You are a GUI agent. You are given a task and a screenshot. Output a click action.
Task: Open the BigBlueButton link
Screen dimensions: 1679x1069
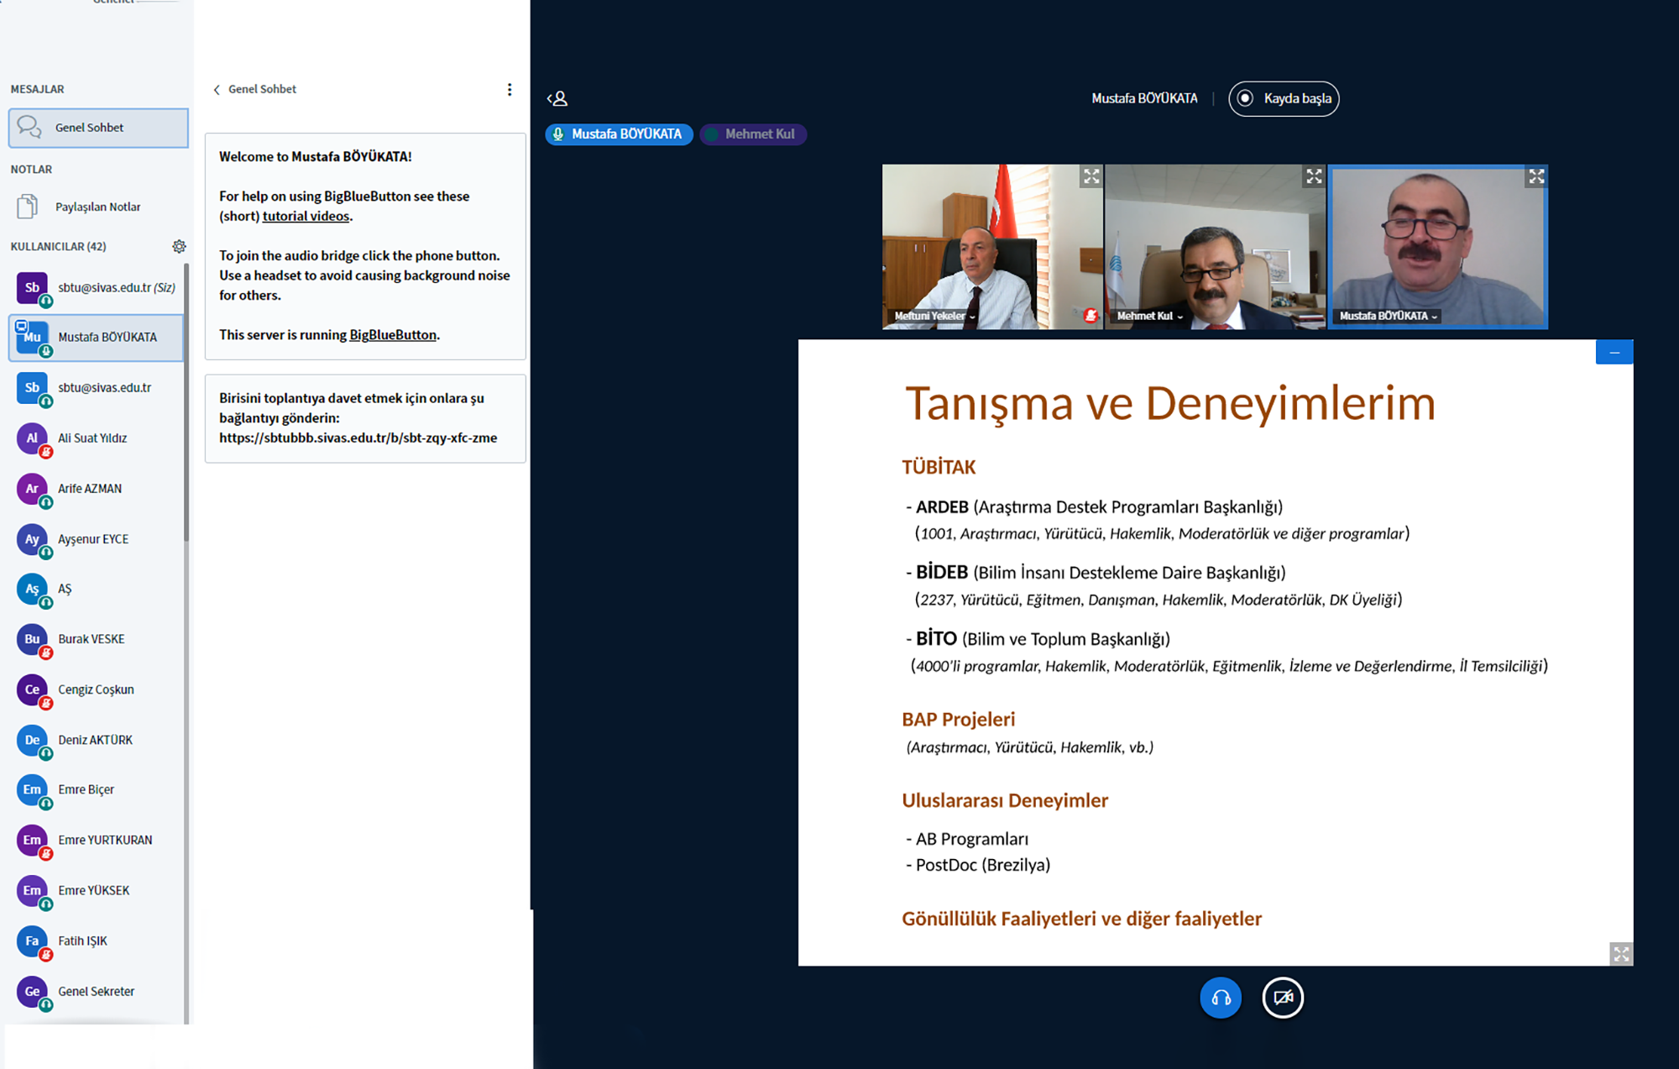[393, 334]
